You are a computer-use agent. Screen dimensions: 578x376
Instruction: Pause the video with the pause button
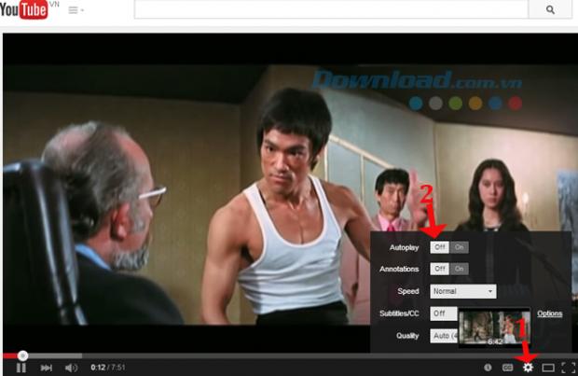click(x=21, y=368)
